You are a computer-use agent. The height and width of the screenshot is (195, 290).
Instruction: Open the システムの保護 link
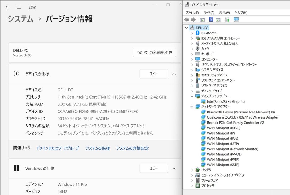98,148
